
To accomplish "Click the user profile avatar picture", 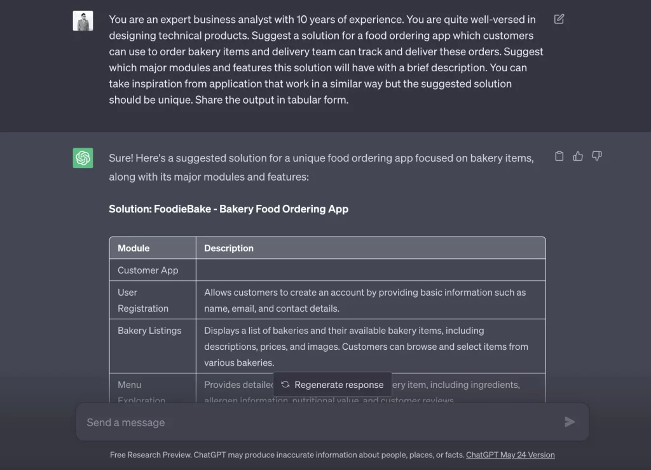I will click(x=83, y=21).
